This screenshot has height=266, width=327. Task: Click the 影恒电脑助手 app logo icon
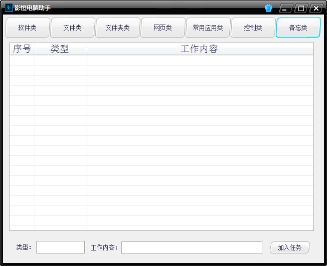point(9,8)
